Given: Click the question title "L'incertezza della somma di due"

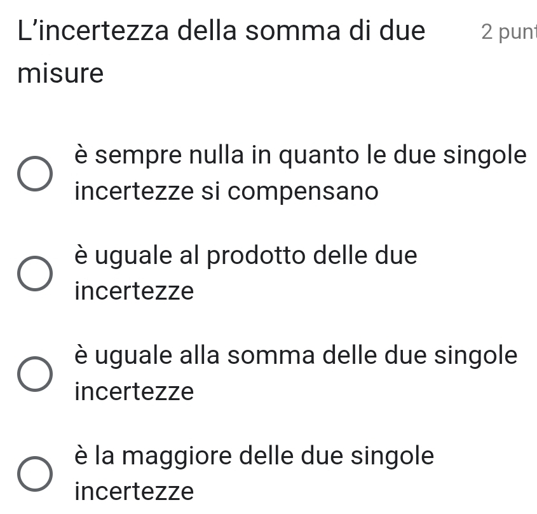Looking at the screenshot, I should pyautogui.click(x=222, y=32).
